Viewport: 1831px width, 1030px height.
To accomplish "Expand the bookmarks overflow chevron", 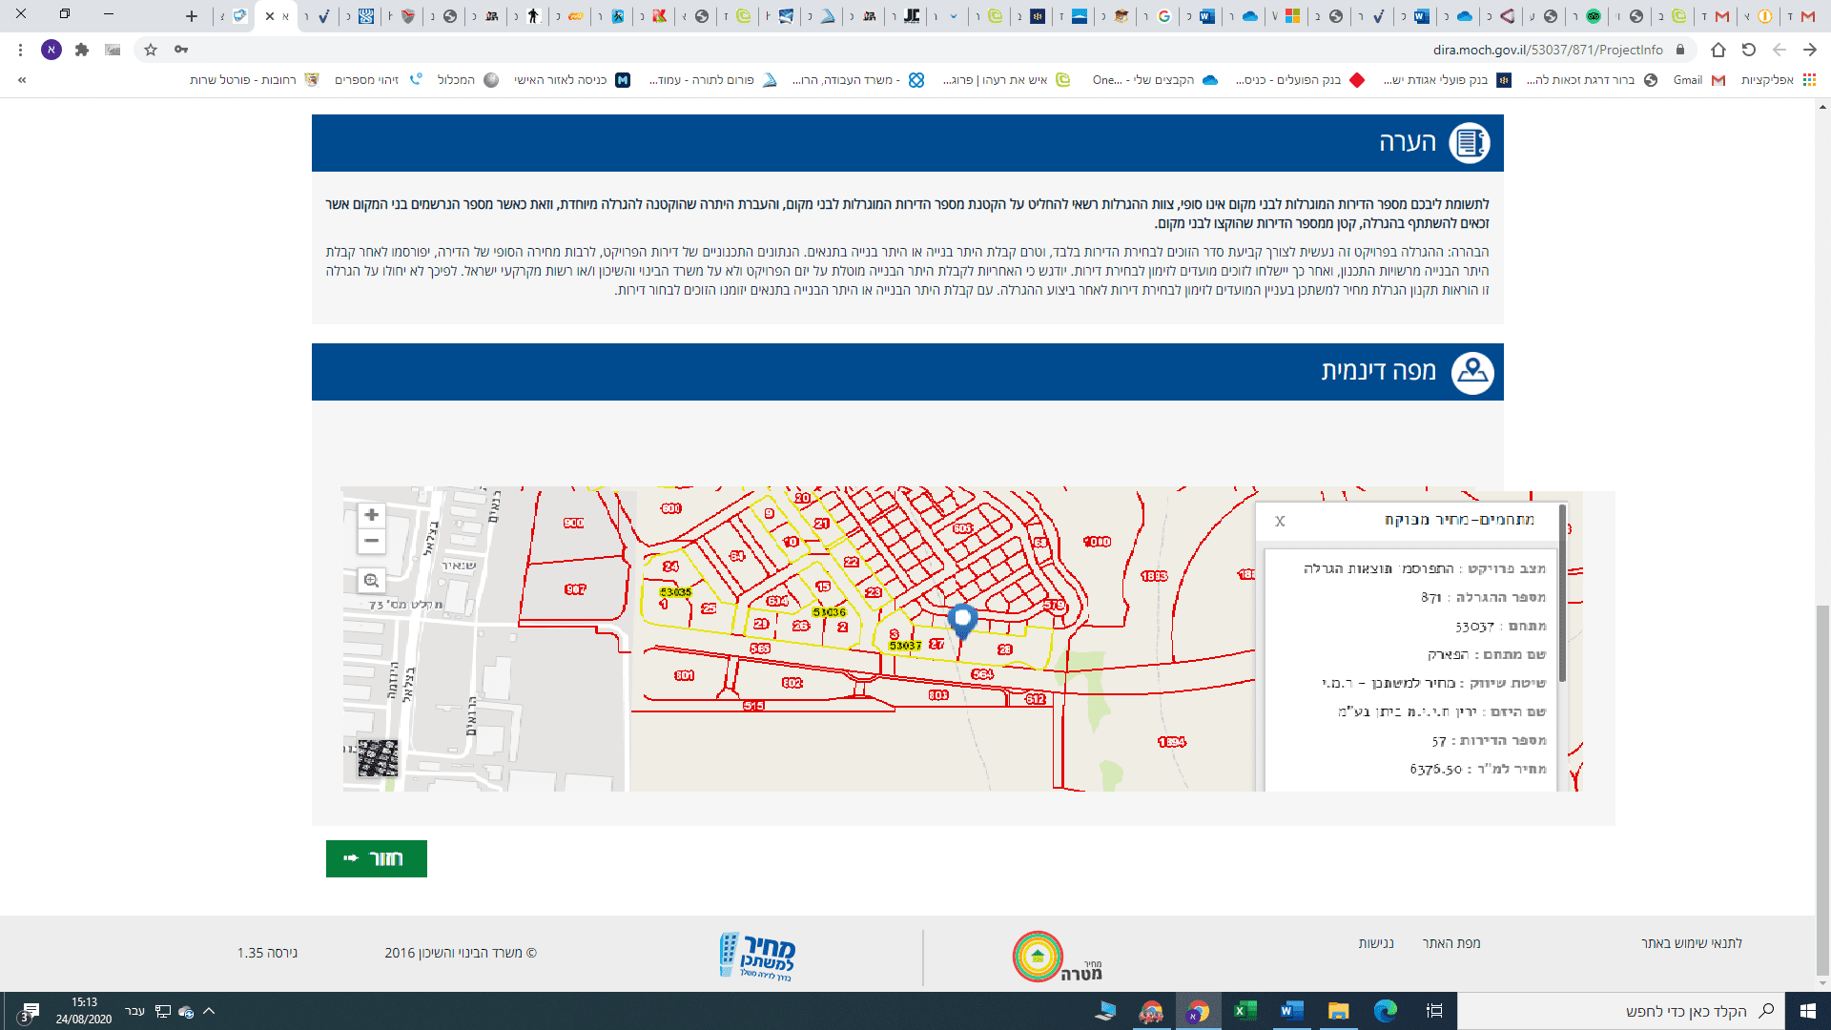I will pos(22,80).
